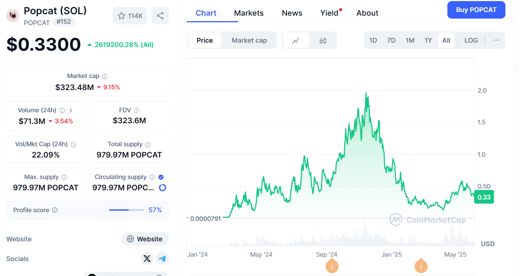The height and width of the screenshot is (276, 520).
Task: Click the $323.48M market cap value
Action: pyautogui.click(x=74, y=87)
